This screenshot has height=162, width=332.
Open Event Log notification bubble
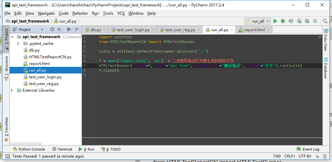308,149
